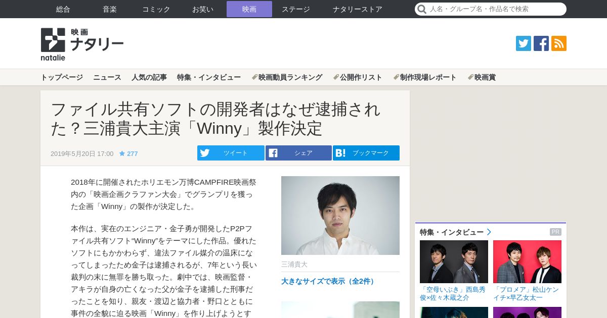
Task: Open 制作現場レポート menu item
Action: tap(425, 77)
